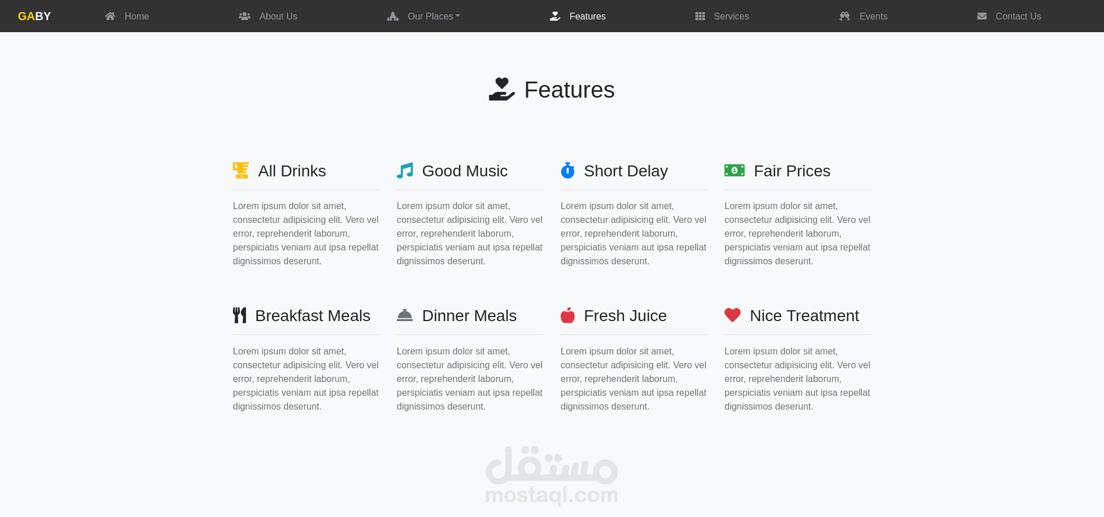1104x517 pixels.
Task: Click the serving bell icon for Dinner Meals
Action: [x=405, y=315]
